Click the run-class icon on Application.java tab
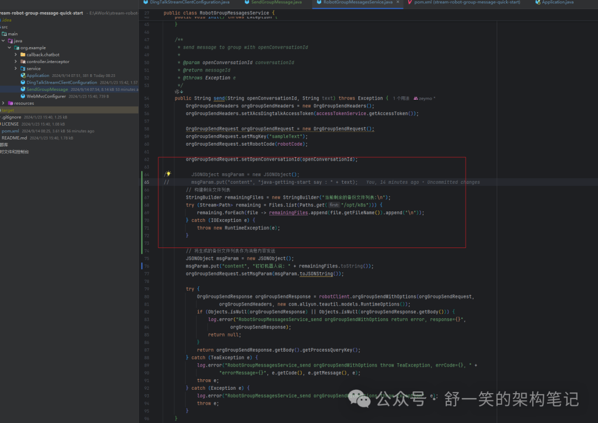Screen dimensions: 598x423 [x=538, y=2]
